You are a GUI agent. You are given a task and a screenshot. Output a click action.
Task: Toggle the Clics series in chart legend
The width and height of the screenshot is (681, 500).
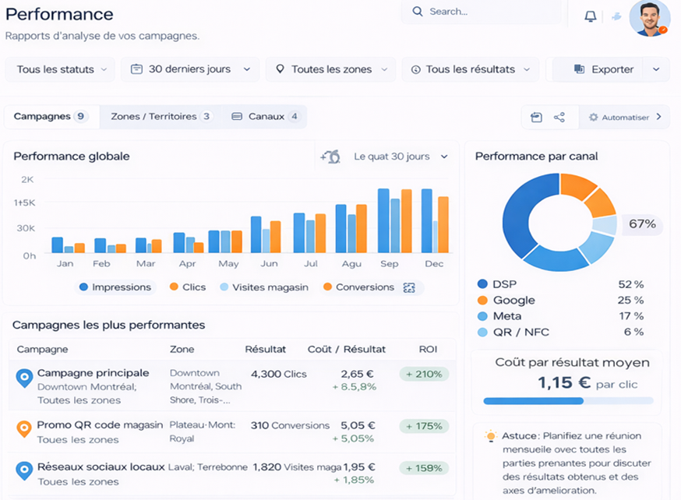click(187, 287)
